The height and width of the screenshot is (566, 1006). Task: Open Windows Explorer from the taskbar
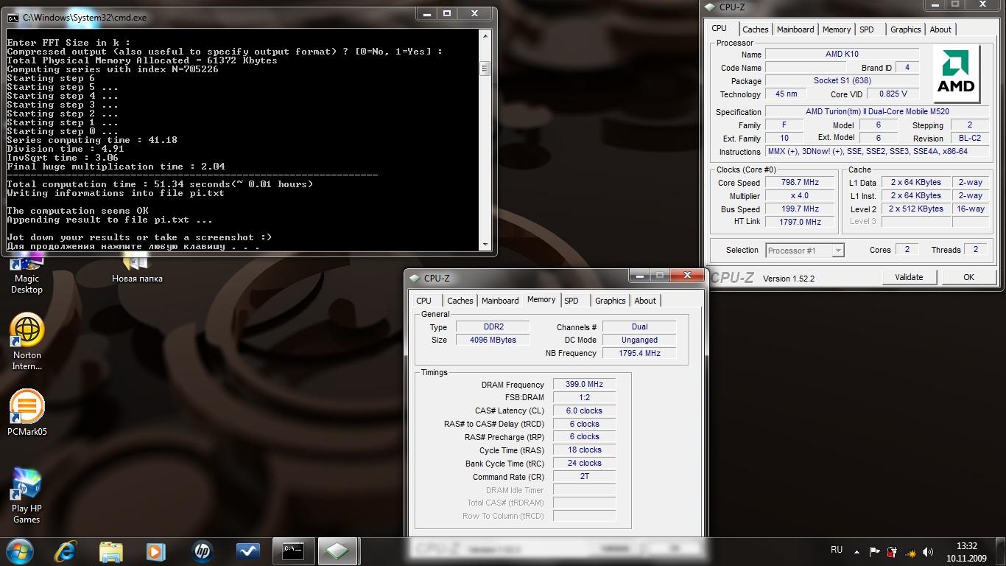[x=110, y=551]
